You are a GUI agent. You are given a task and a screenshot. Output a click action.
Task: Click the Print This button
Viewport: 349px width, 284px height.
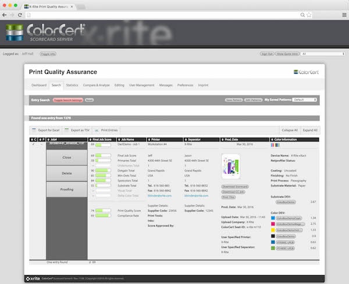point(229,197)
